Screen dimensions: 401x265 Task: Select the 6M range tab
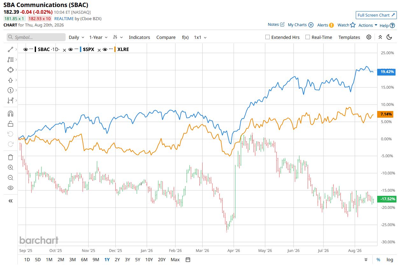pyautogui.click(x=84, y=260)
